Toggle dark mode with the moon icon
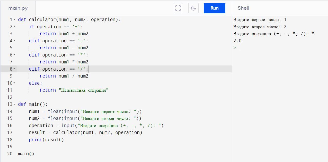Image resolution: width=328 pixels, height=162 pixels. [x=193, y=8]
